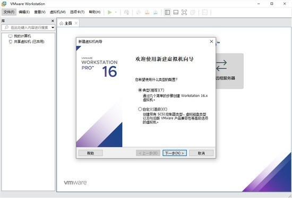
Task: Open the 帮助(H) menu
Action: pos(95,12)
